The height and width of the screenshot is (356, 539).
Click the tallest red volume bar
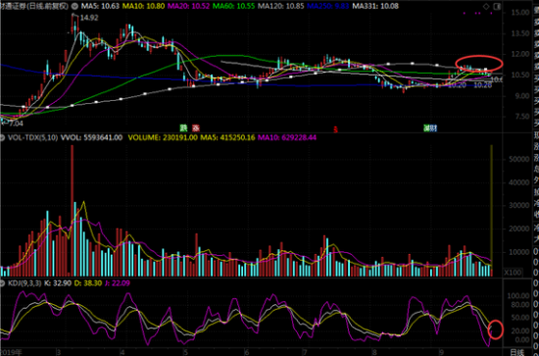tap(73, 211)
